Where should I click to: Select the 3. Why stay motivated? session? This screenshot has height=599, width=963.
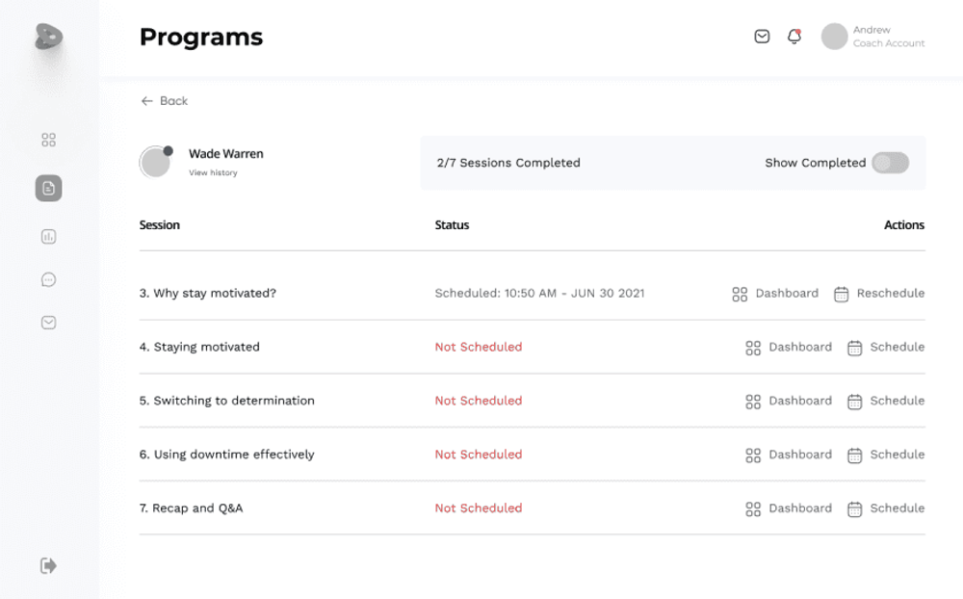pos(208,294)
